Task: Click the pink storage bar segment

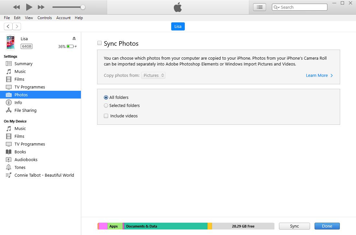Action: pos(103,226)
